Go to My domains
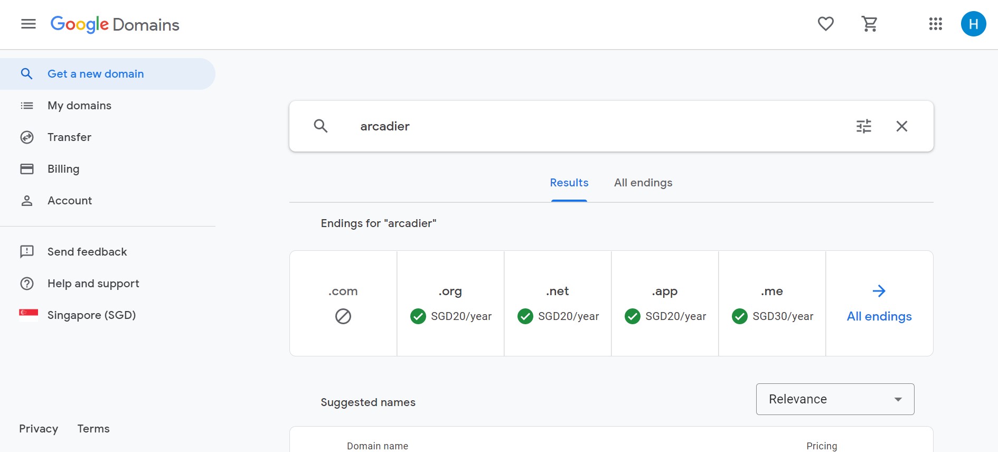 click(79, 106)
